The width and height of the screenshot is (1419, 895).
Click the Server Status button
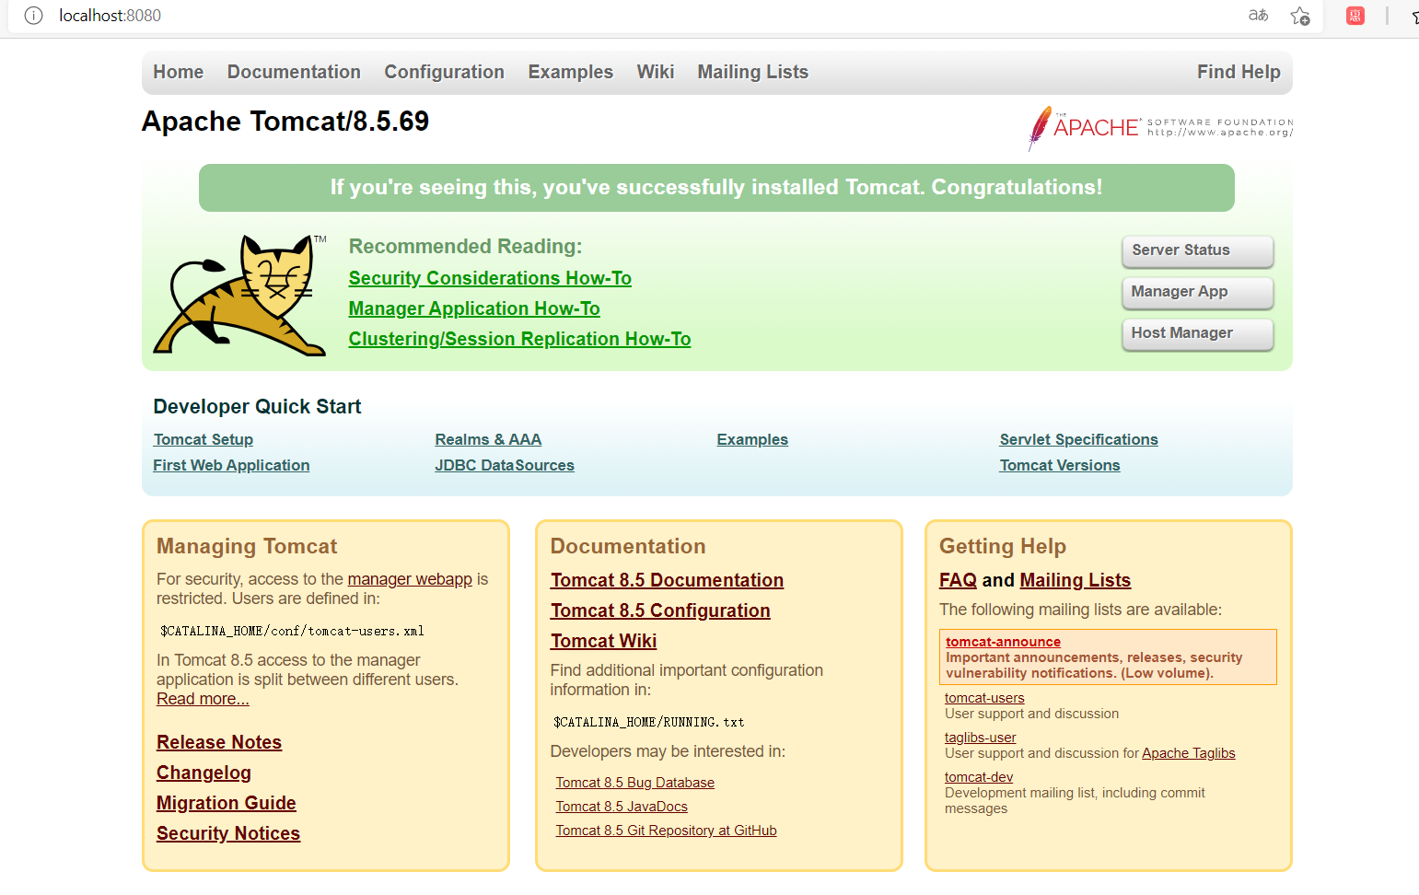click(1197, 250)
